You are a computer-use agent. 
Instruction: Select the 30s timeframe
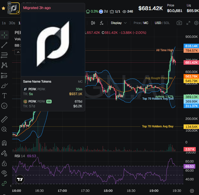click(x=12, y=23)
